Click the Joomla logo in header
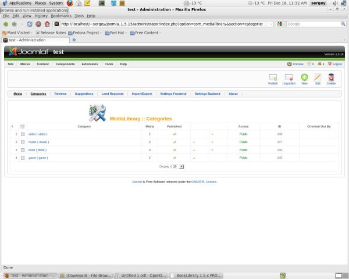 pyautogui.click(x=29, y=52)
